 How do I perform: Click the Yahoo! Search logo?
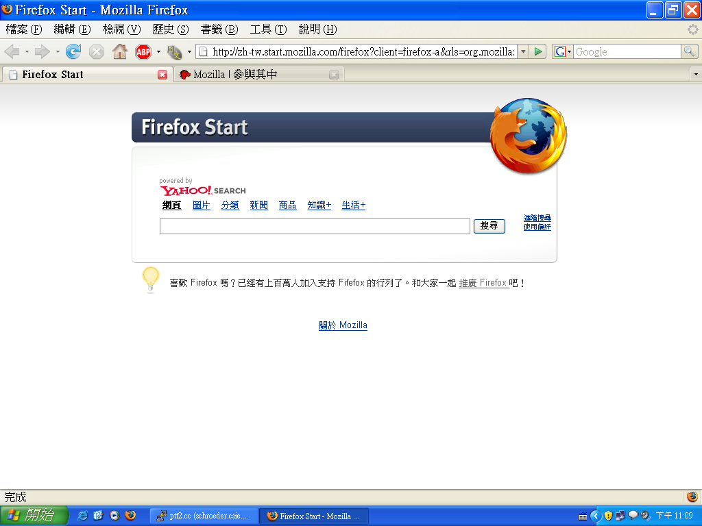[x=203, y=190]
